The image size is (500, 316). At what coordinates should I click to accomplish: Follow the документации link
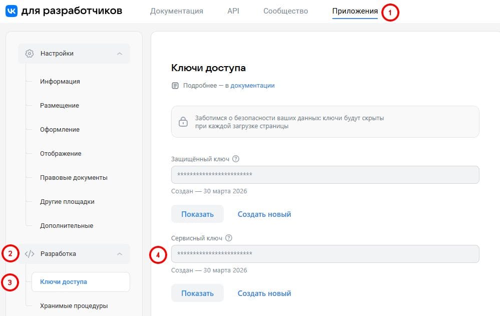pyautogui.click(x=252, y=86)
